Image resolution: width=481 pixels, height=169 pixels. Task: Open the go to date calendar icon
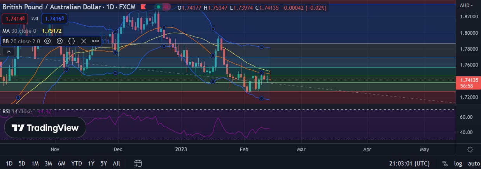pos(138,163)
